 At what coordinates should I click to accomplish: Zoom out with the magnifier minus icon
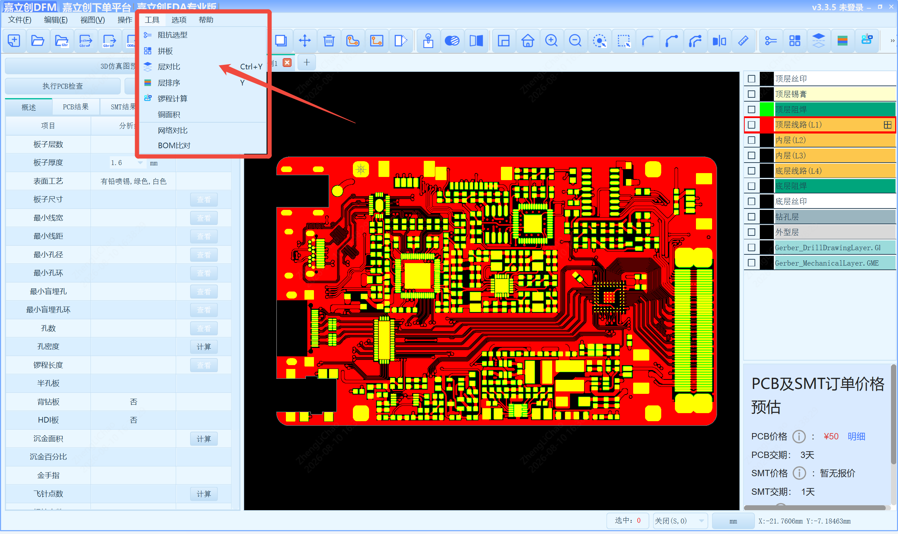pos(575,41)
